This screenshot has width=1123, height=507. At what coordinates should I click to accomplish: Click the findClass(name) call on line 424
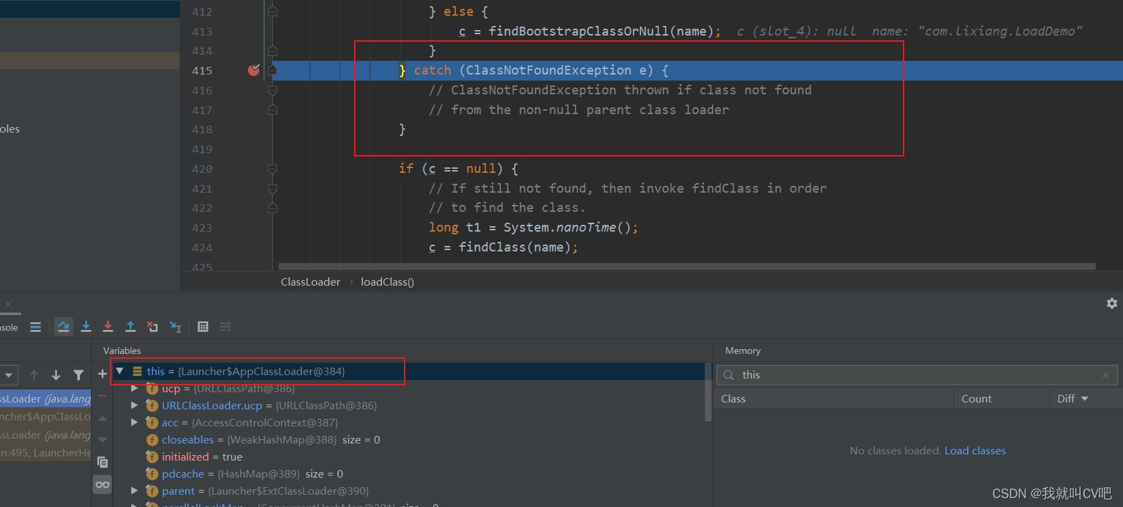point(514,247)
